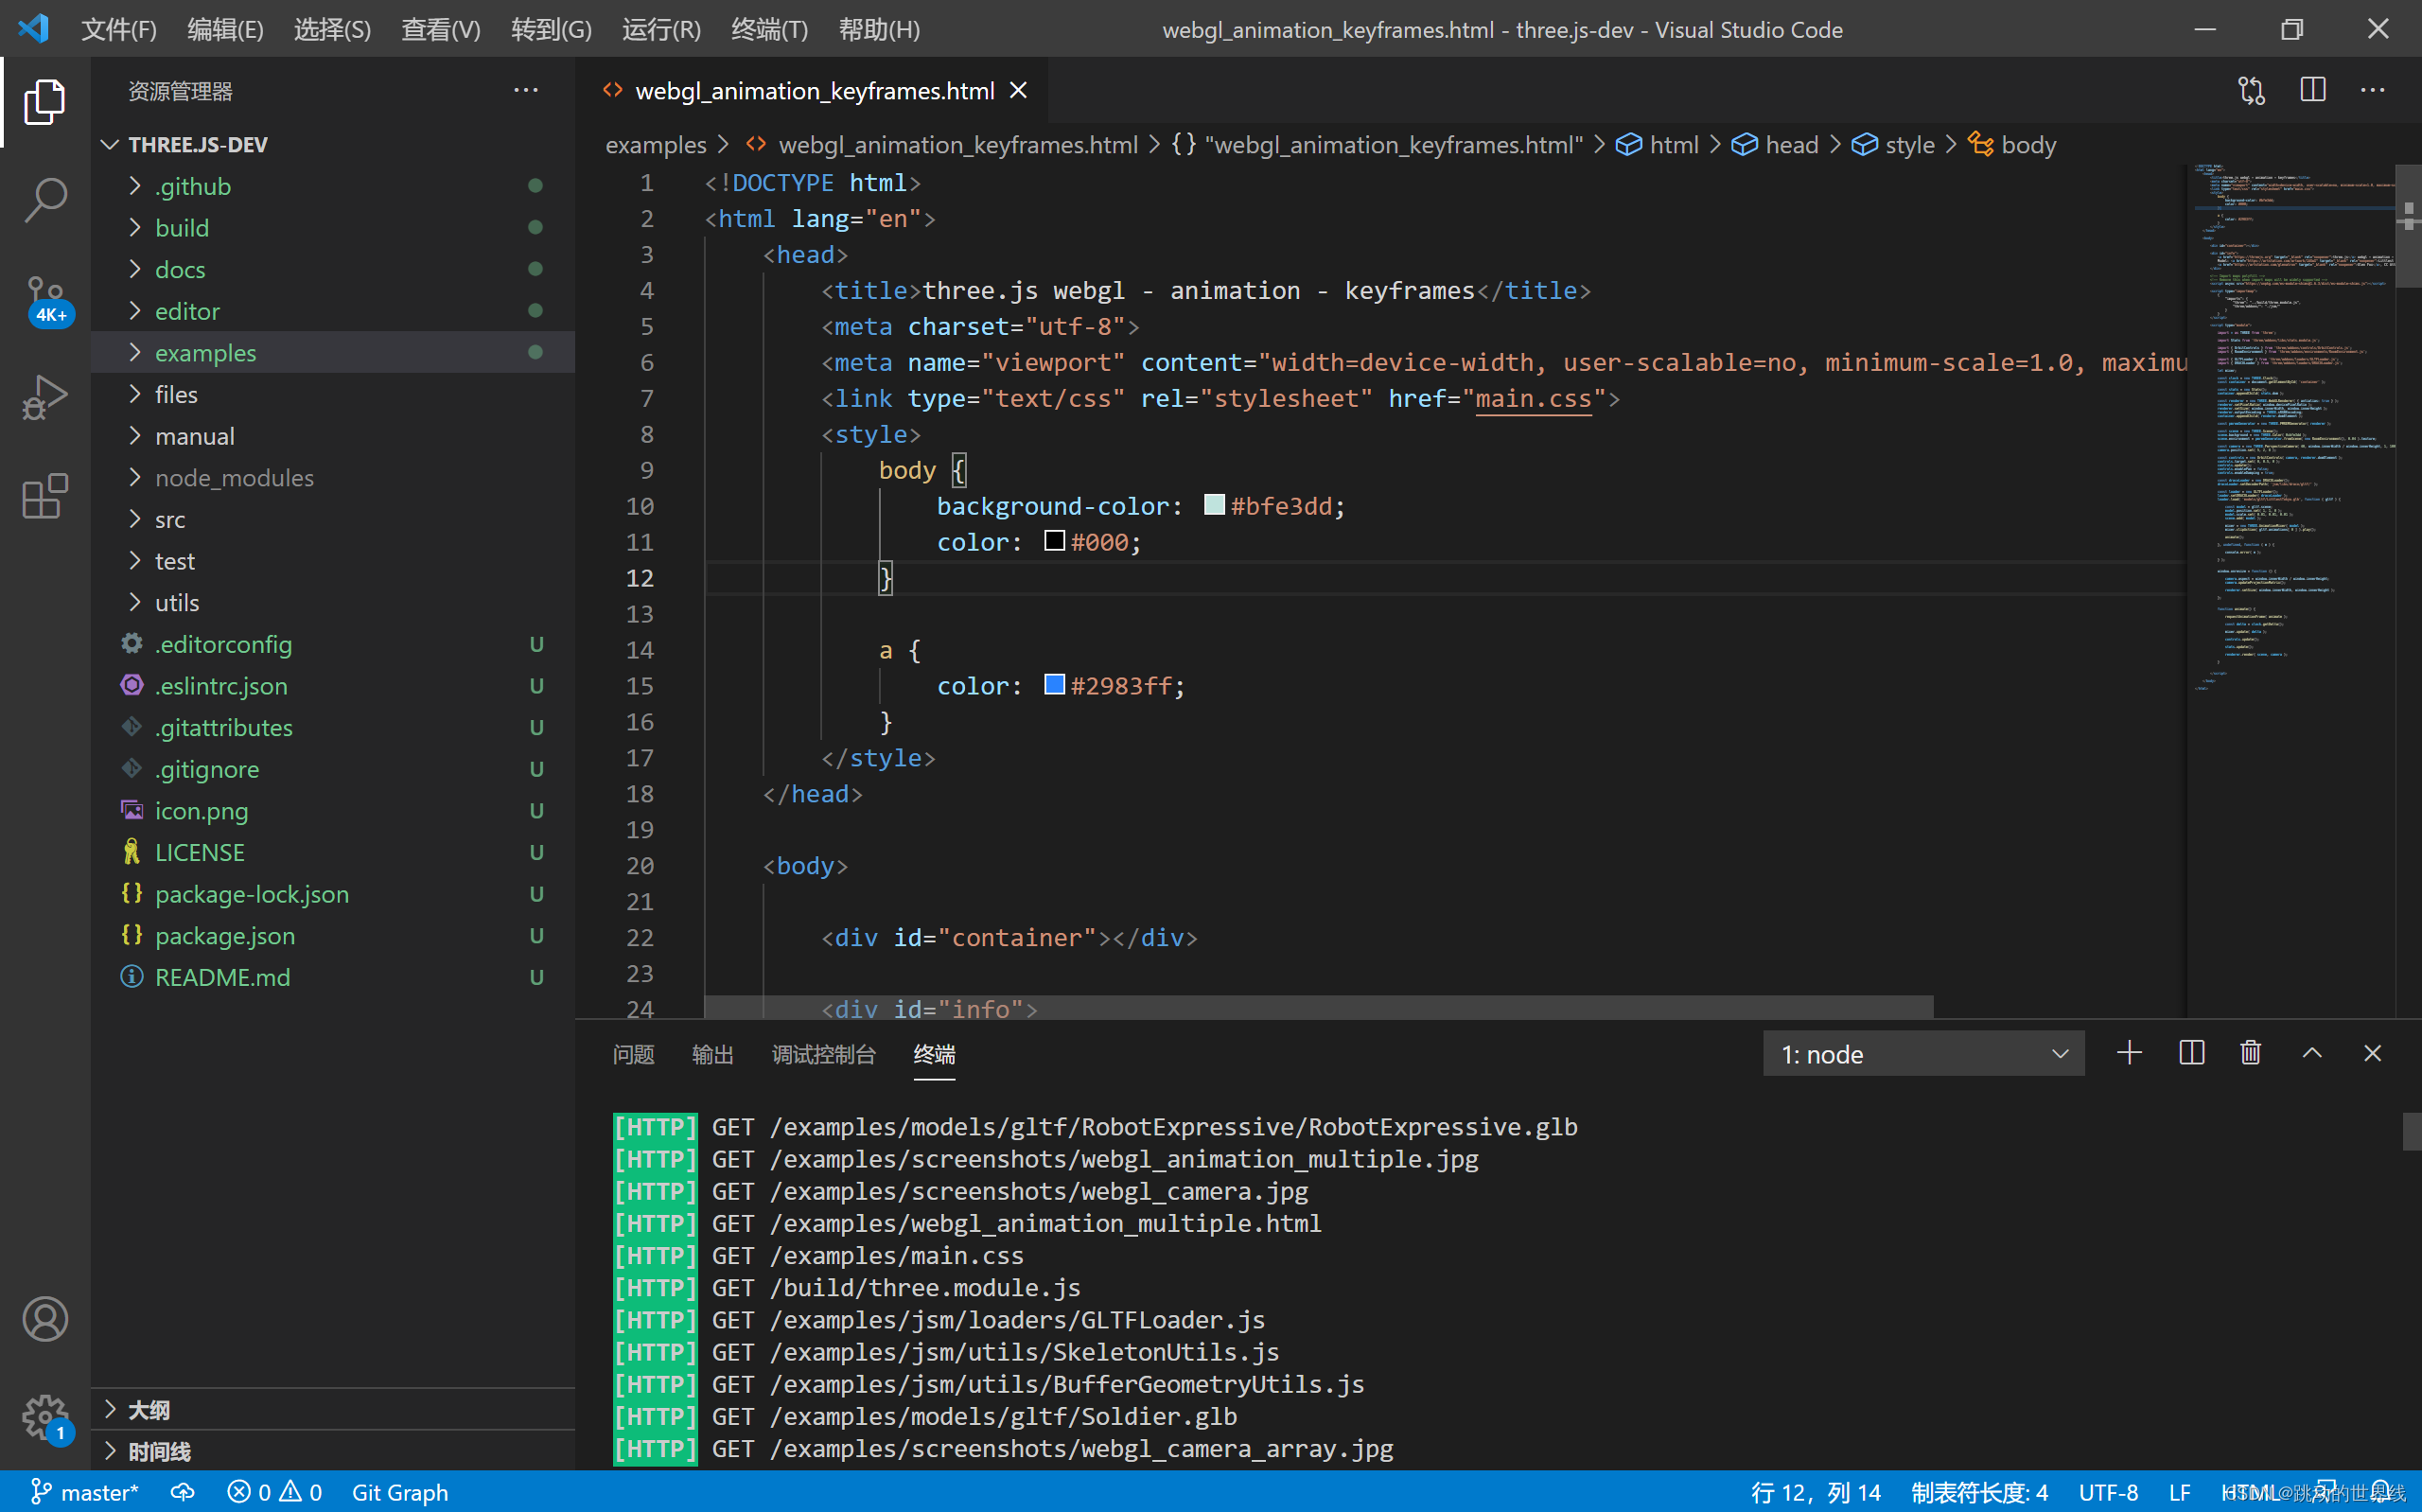2422x1512 pixels.
Task: Expand the examples folder
Action: (333, 353)
